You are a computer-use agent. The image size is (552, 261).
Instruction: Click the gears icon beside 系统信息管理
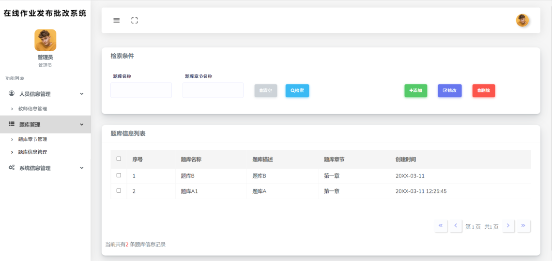[12, 168]
